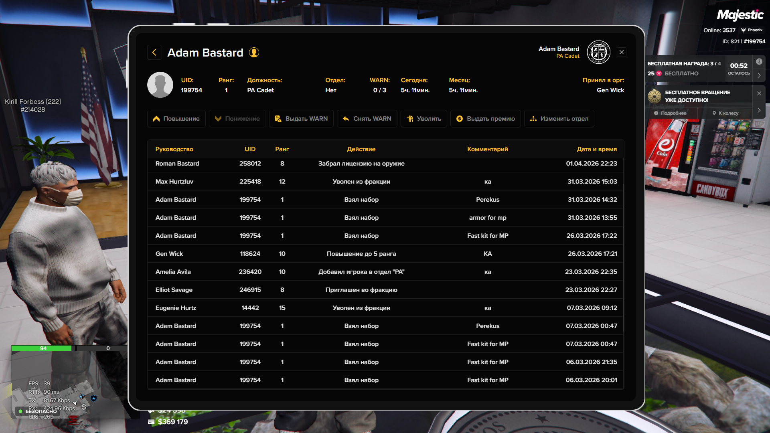Click the Снять WARN button
Viewport: 770px width, 433px height.
[x=367, y=119]
